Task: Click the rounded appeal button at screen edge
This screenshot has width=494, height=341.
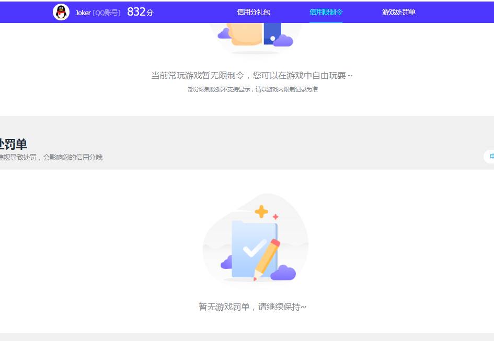Action: coord(490,157)
